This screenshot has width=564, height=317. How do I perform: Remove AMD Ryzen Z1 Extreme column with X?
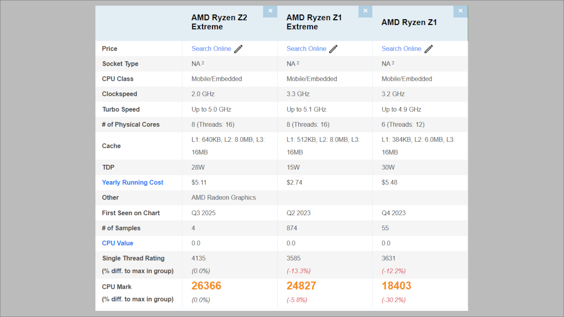[x=365, y=11]
